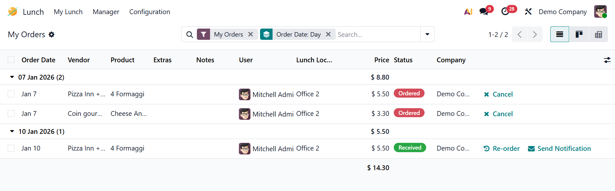Viewport: 615px width, 191px height.
Task: Open the conversations chat icon
Action: 484,12
